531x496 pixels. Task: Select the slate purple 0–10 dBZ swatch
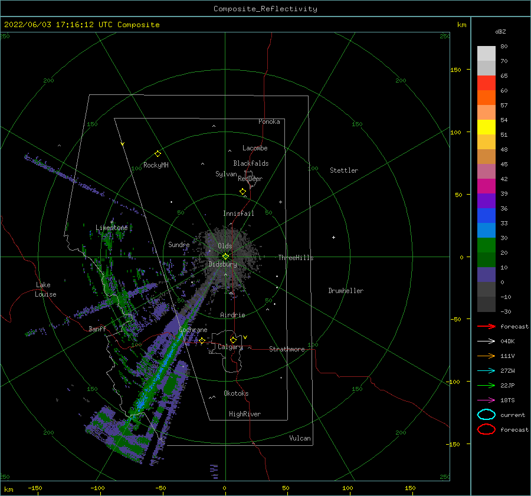tap(486, 275)
